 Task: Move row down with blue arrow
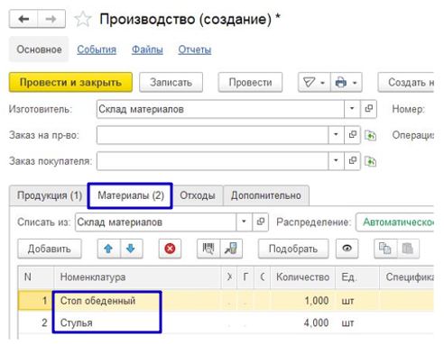pyautogui.click(x=131, y=249)
